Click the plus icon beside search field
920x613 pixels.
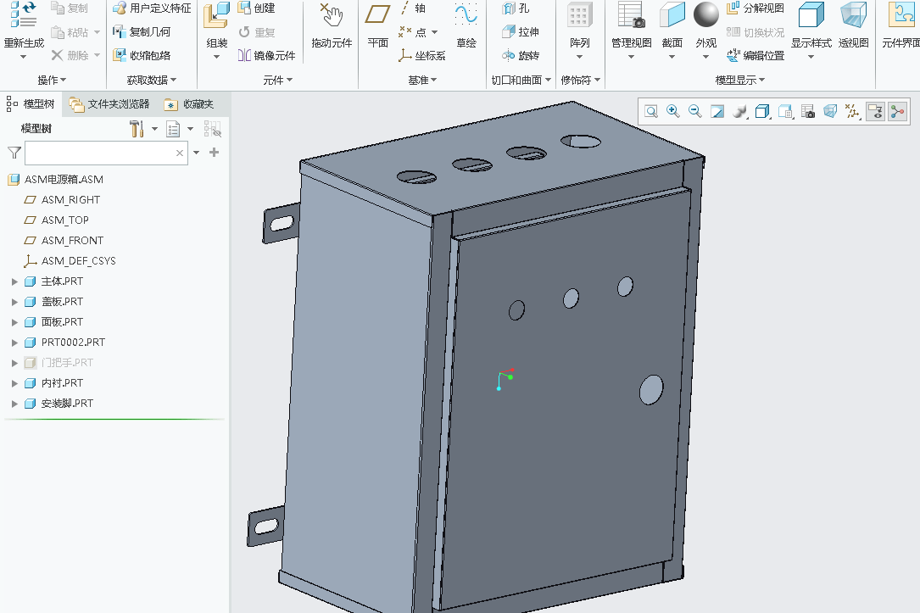[x=215, y=153]
